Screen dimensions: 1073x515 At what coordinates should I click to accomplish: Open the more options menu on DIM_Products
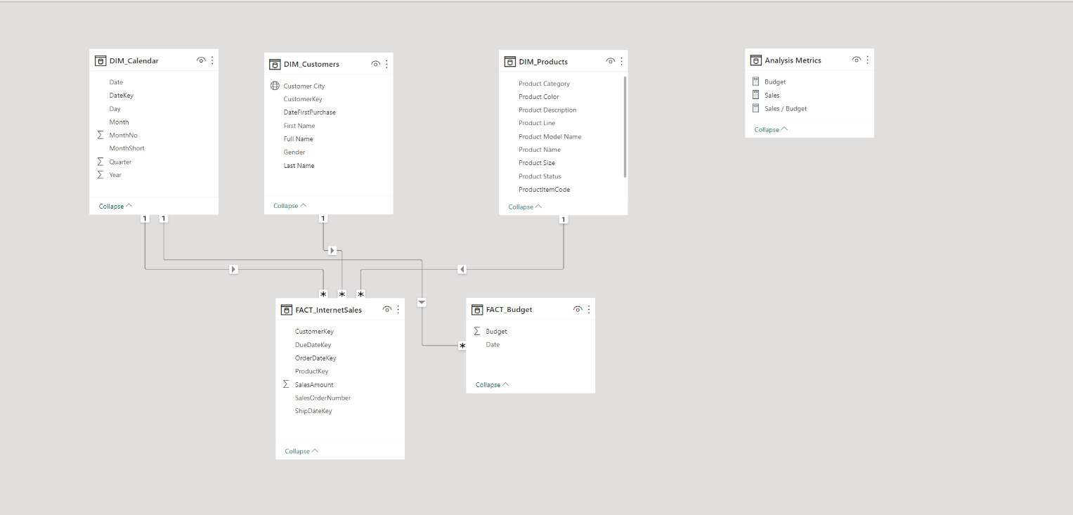[x=620, y=61]
